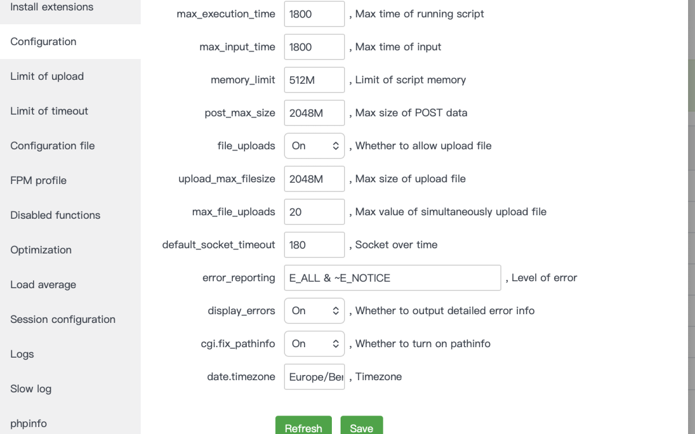Image resolution: width=695 pixels, height=434 pixels.
Task: Select the Session configuration tab
Action: coord(63,319)
